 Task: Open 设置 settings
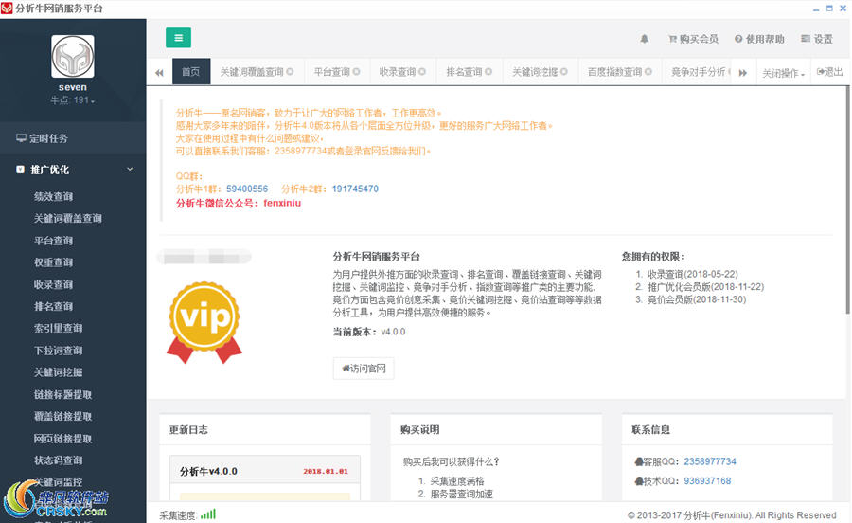point(817,39)
